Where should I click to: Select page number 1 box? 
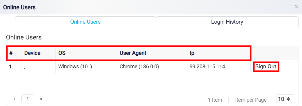[x=28, y=99]
